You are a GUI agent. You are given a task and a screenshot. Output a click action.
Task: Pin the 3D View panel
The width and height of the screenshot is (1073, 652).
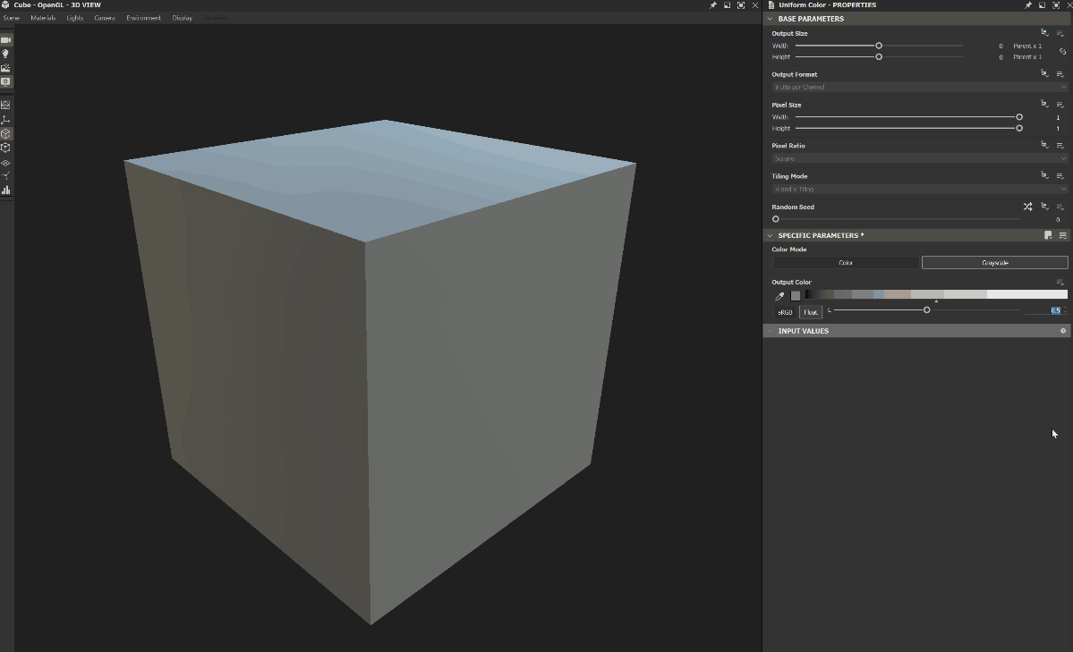(x=713, y=4)
